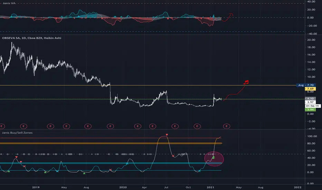This screenshot has width=322, height=190.
Task: Click the red sell triangle above the 100 peak
Action: [167, 135]
